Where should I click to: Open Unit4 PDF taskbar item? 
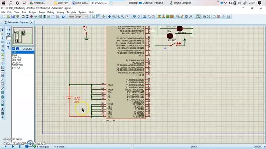(61, 3)
